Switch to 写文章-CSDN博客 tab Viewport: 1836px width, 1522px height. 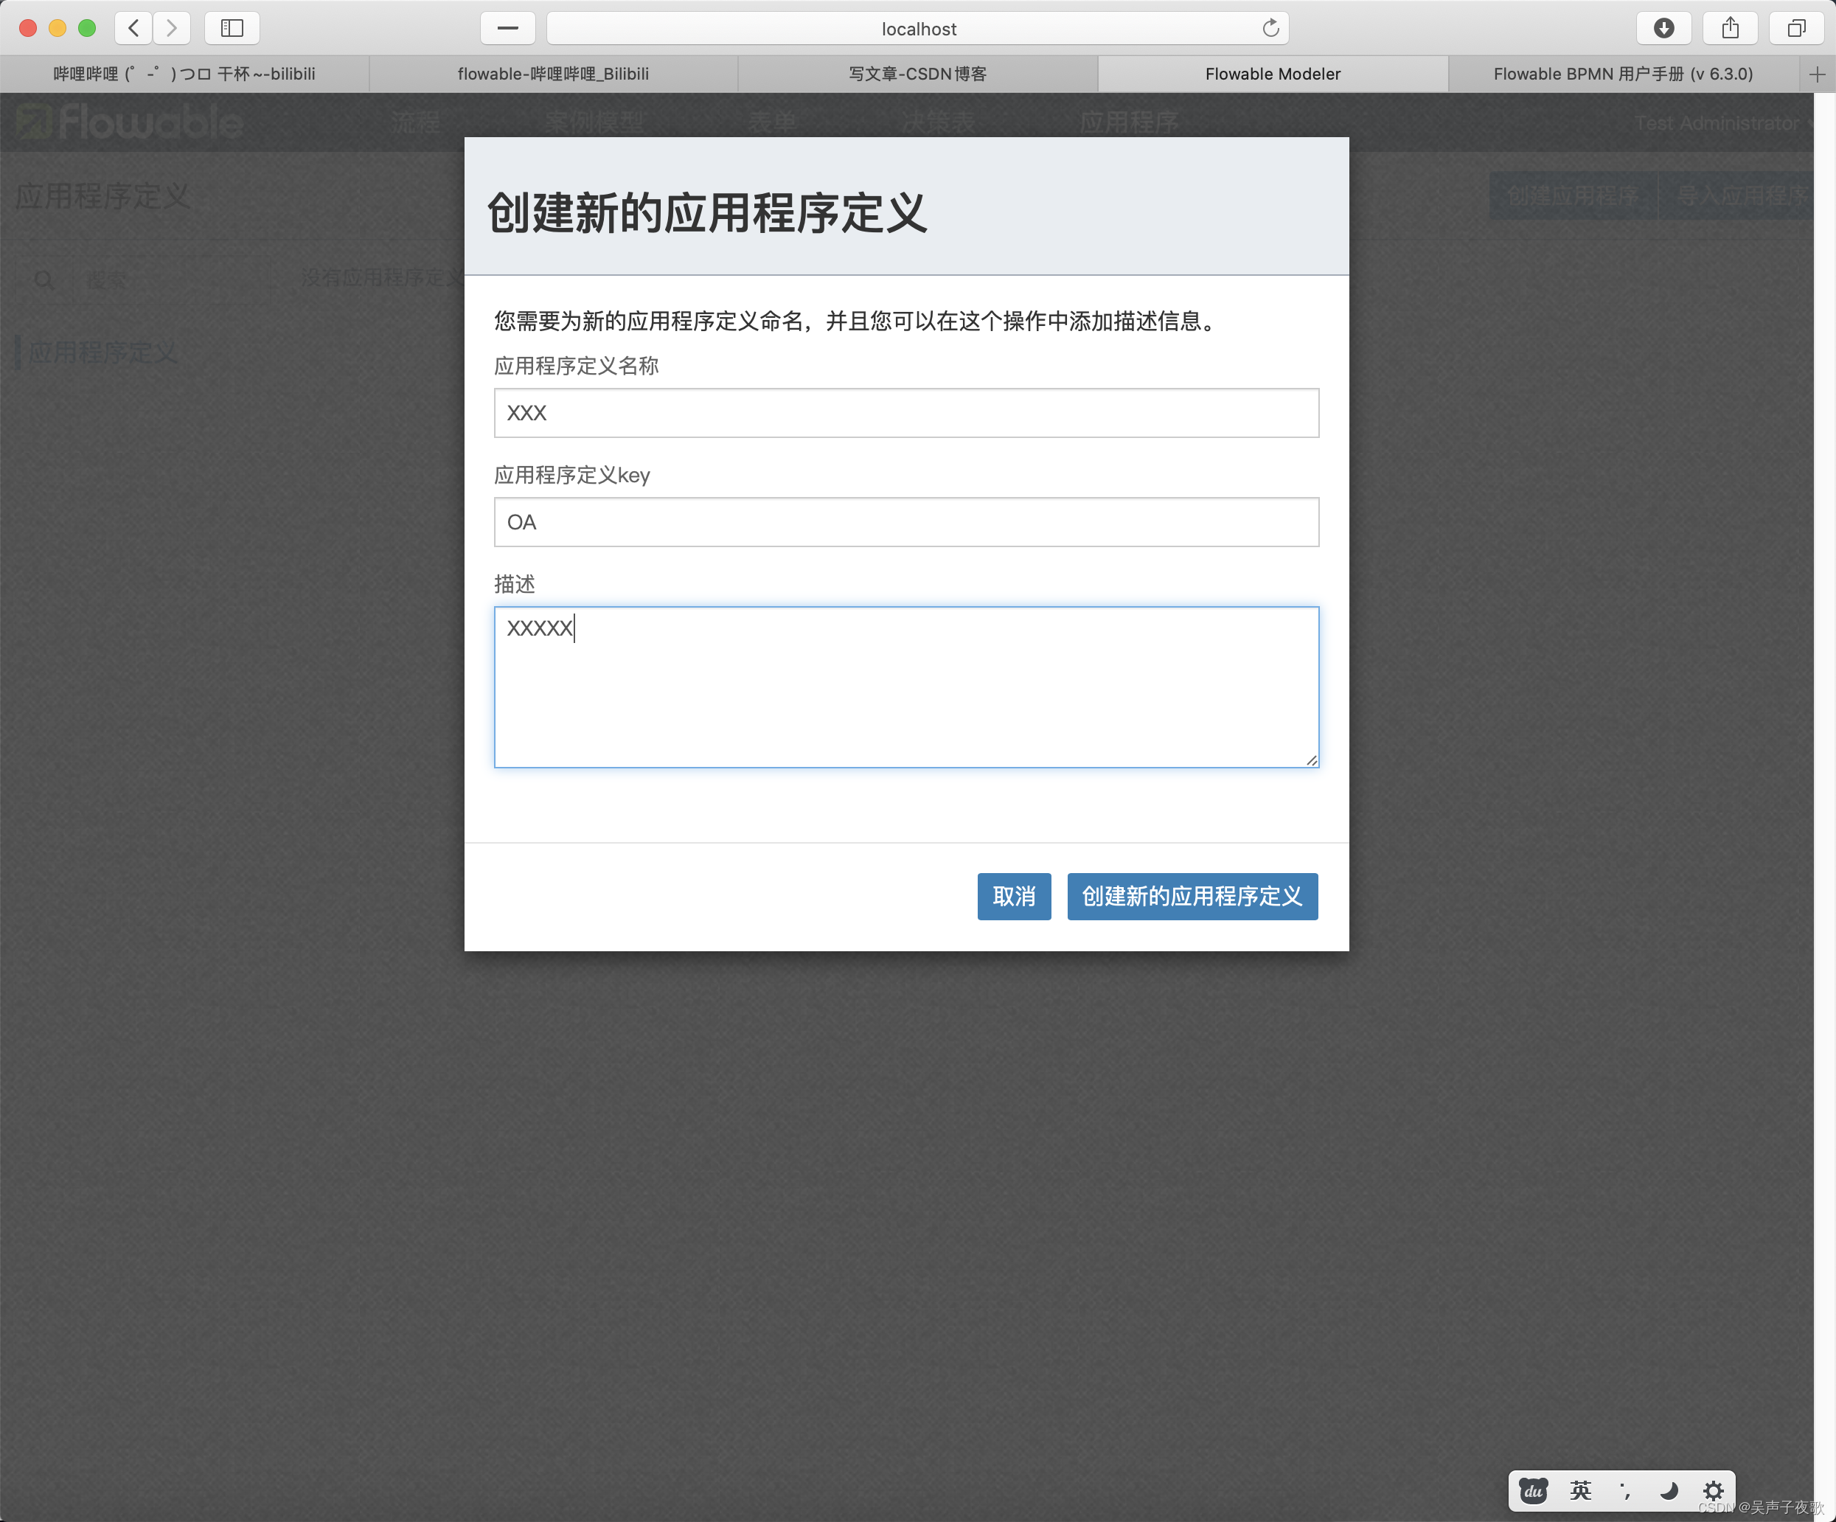click(918, 74)
